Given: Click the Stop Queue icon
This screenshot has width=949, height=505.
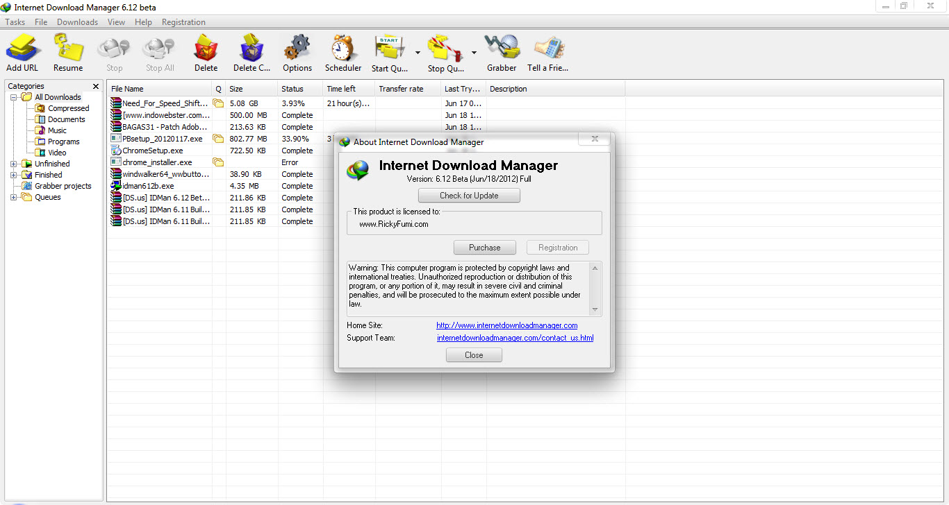Looking at the screenshot, I should pos(445,48).
